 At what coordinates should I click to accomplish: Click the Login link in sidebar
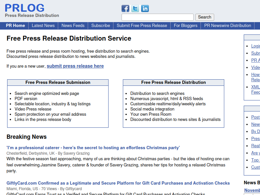(255, 46)
